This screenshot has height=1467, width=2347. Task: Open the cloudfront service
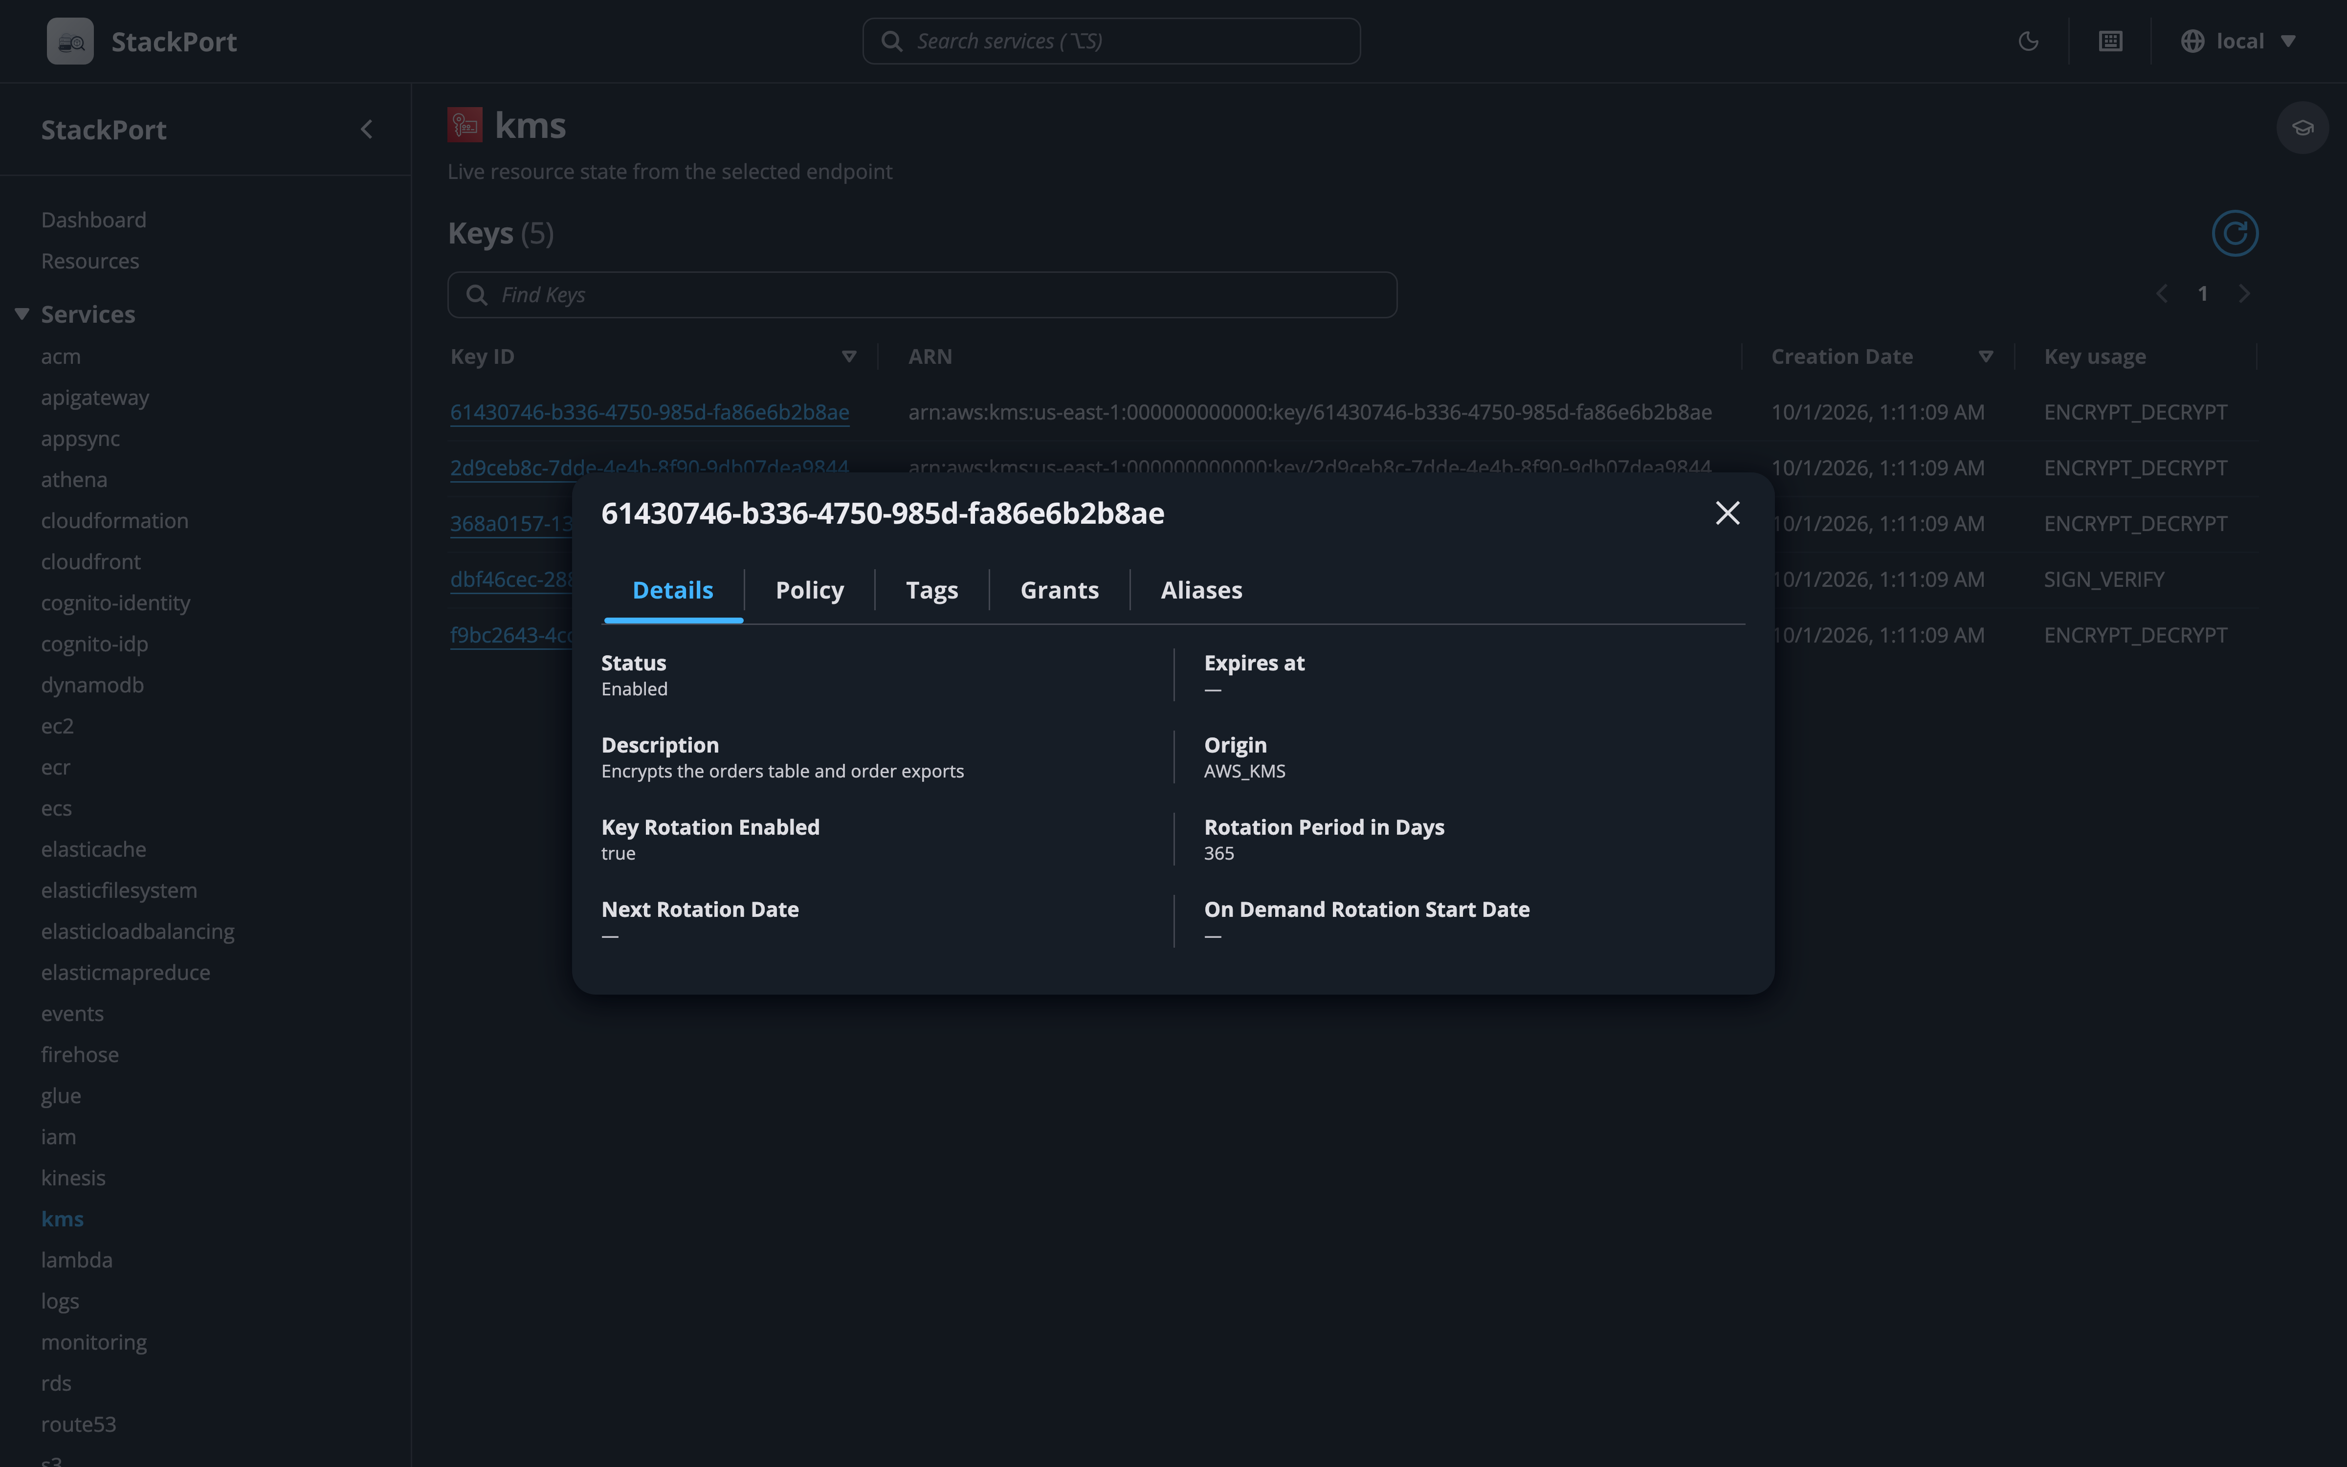(91, 562)
